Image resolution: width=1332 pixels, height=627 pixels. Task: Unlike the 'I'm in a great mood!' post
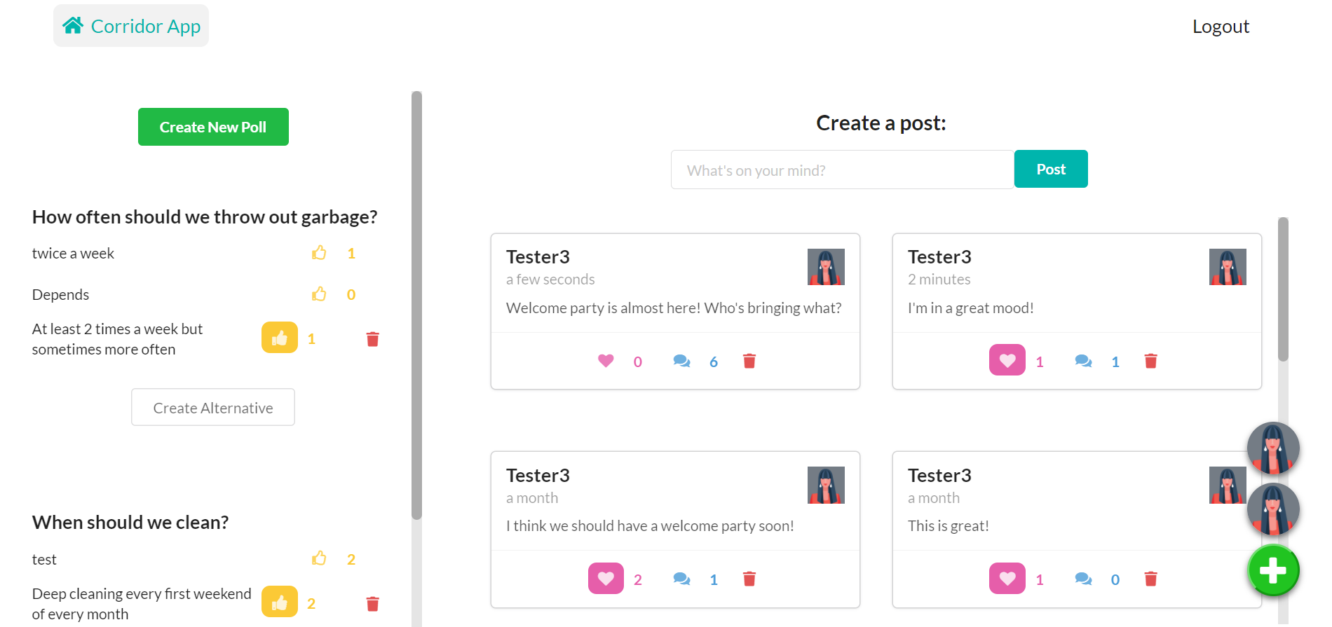pyautogui.click(x=1007, y=360)
